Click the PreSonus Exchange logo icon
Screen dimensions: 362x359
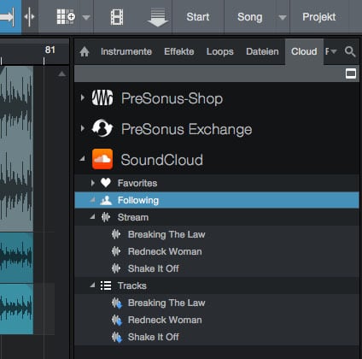102,128
